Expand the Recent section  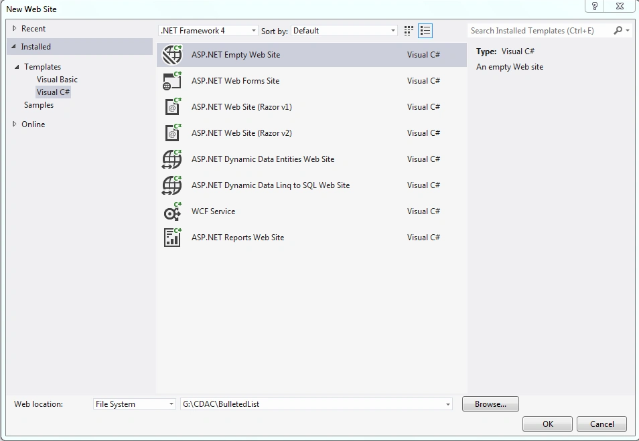14,28
